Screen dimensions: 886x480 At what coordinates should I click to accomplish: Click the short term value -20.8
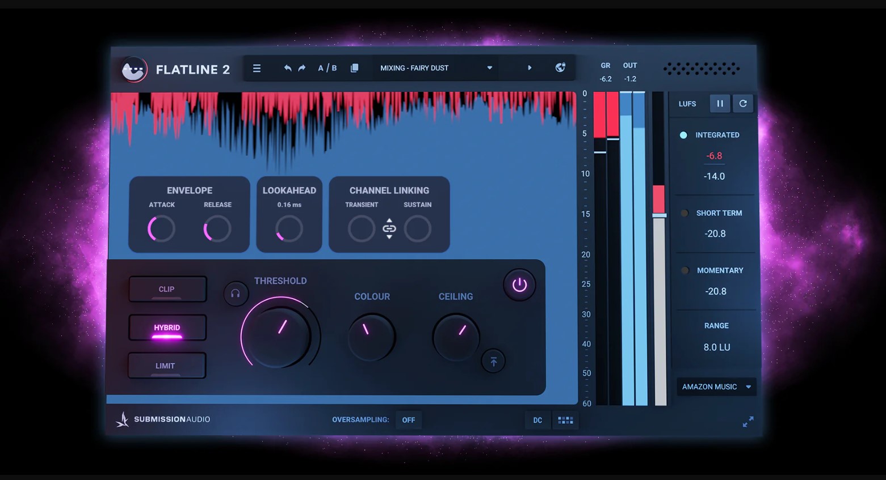click(715, 233)
